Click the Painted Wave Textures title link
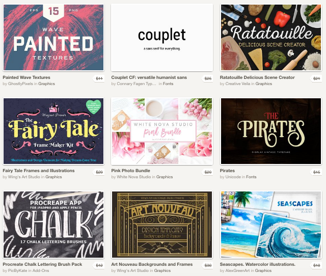Viewport: 326px width, 276px height. 26,77
